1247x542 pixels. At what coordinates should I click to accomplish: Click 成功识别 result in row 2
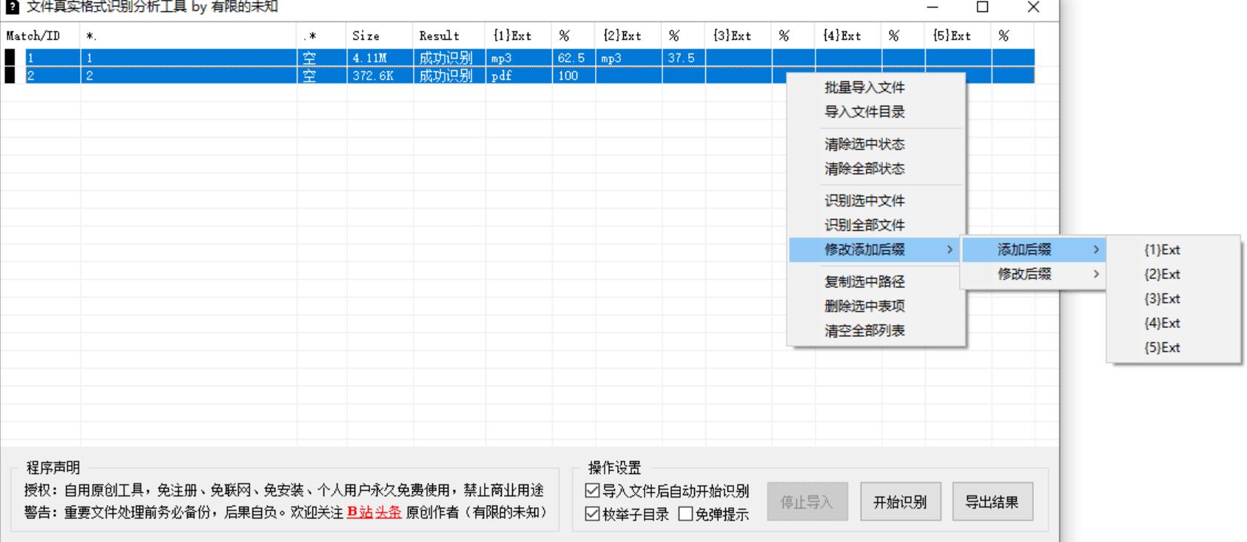(449, 76)
